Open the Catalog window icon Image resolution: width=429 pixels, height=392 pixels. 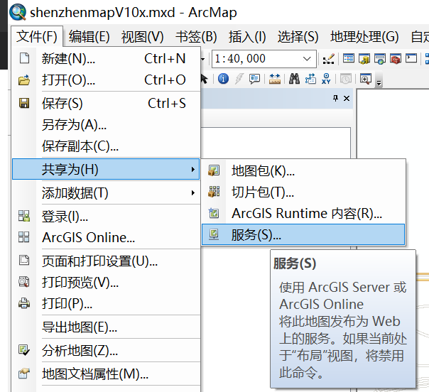coord(364,58)
